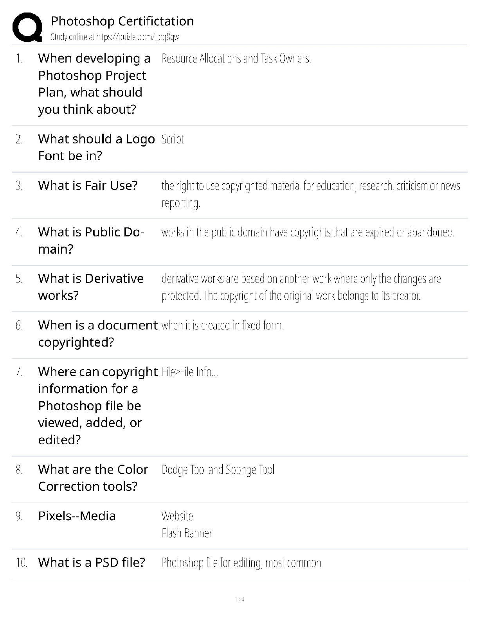
Task: Select the Logo Font question
Action: click(96, 147)
